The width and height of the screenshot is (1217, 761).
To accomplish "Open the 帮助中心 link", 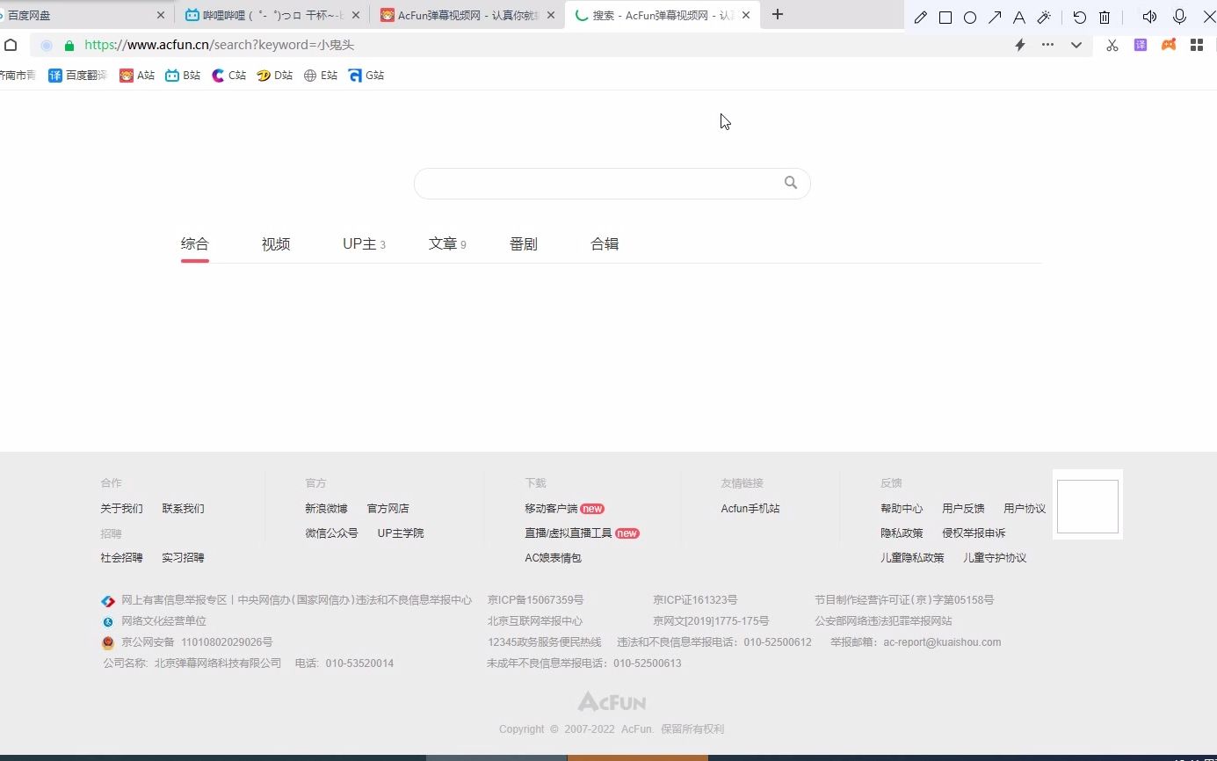I will pos(902,509).
